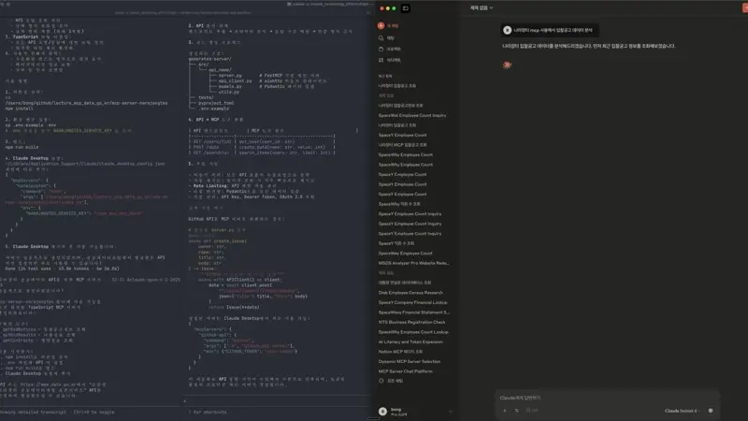748x421 pixels.
Task: Open chat SpaceWai Employee Count Inquiry
Action: point(412,115)
